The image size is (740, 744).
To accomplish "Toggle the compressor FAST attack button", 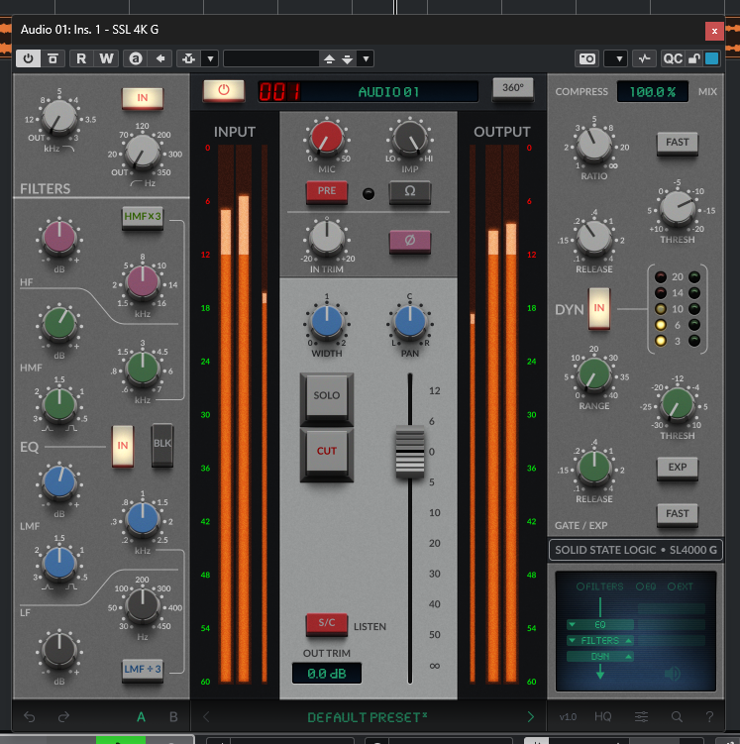I will pos(677,144).
